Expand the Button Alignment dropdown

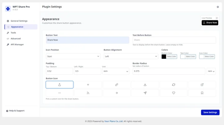tap(131, 56)
